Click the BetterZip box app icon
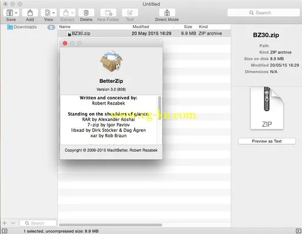This screenshot has height=234, width=302. coord(111,62)
